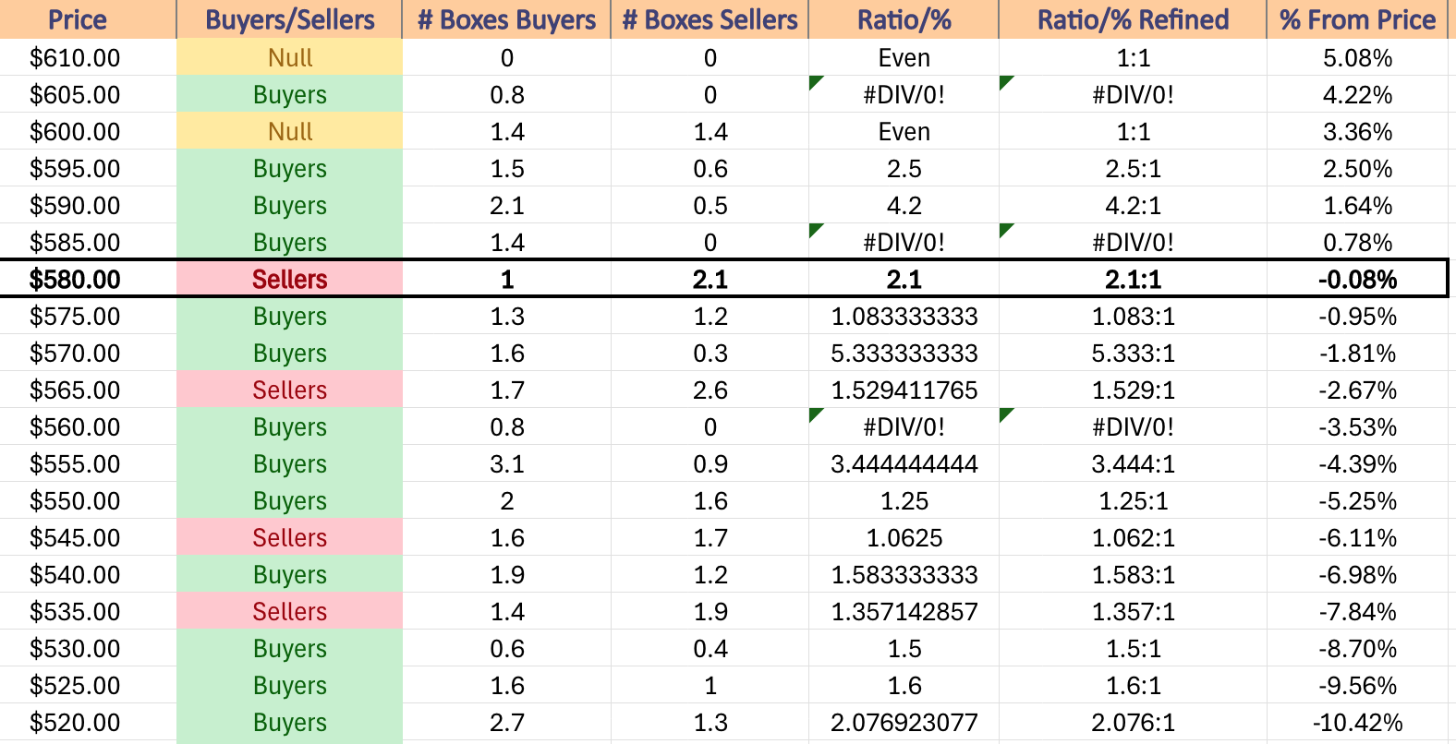
Task: Select the green Buyers cell at $590.00
Action: click(289, 205)
